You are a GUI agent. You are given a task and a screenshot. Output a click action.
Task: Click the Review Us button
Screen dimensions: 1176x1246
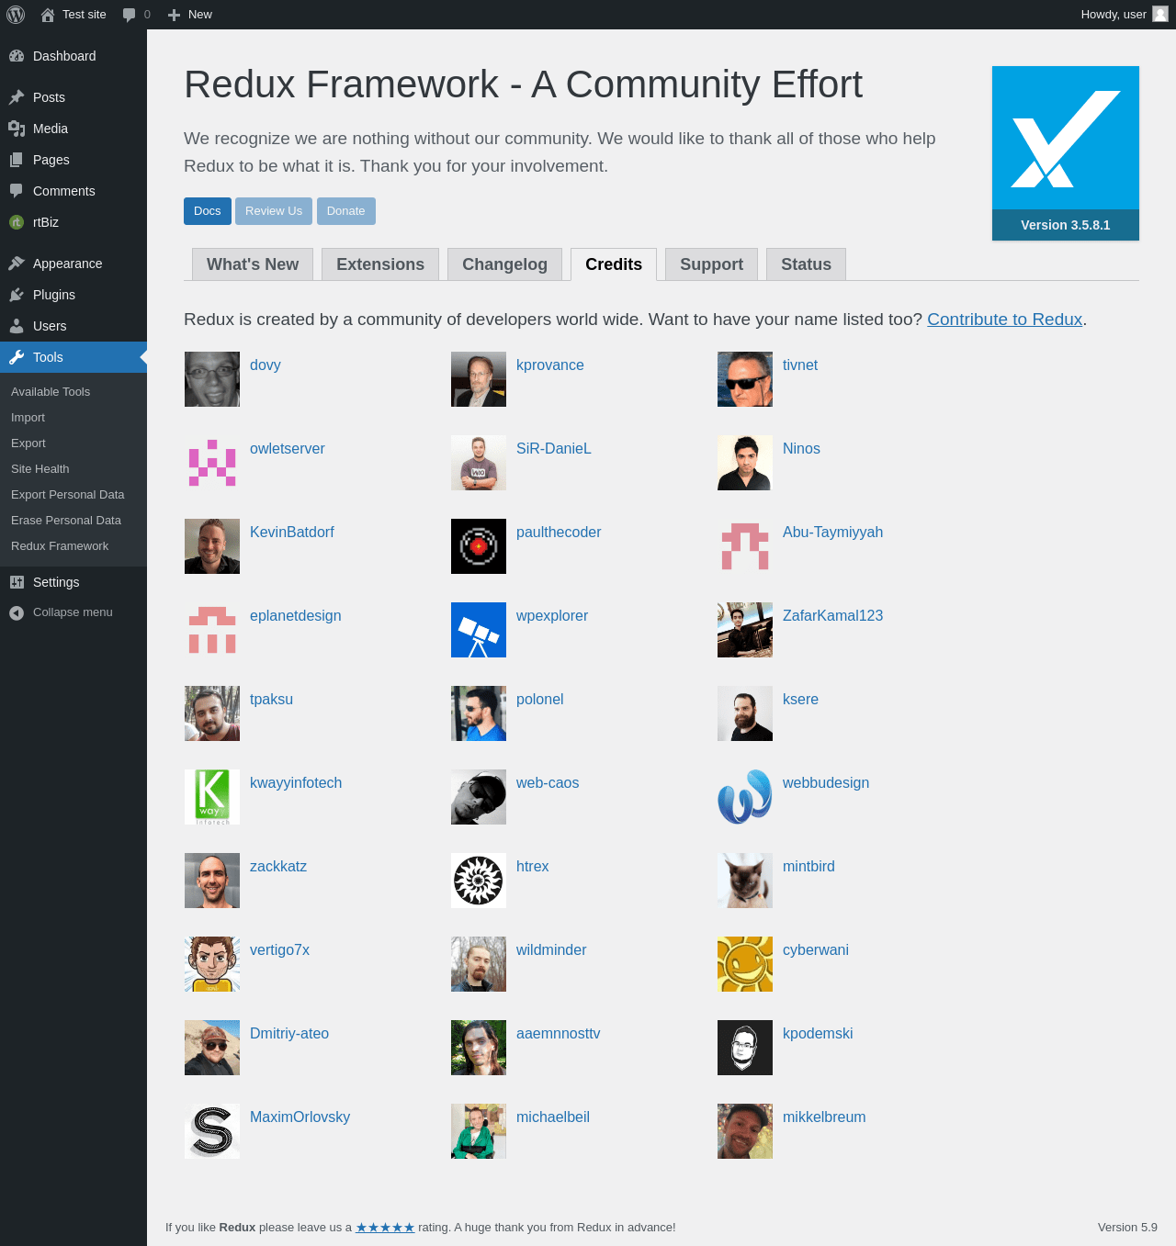pyautogui.click(x=274, y=211)
